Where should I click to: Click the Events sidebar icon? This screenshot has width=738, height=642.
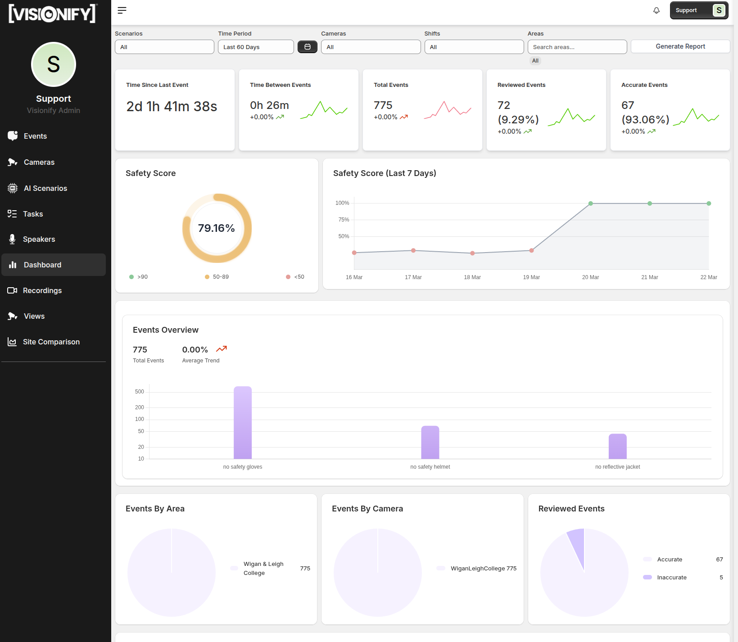pos(13,136)
